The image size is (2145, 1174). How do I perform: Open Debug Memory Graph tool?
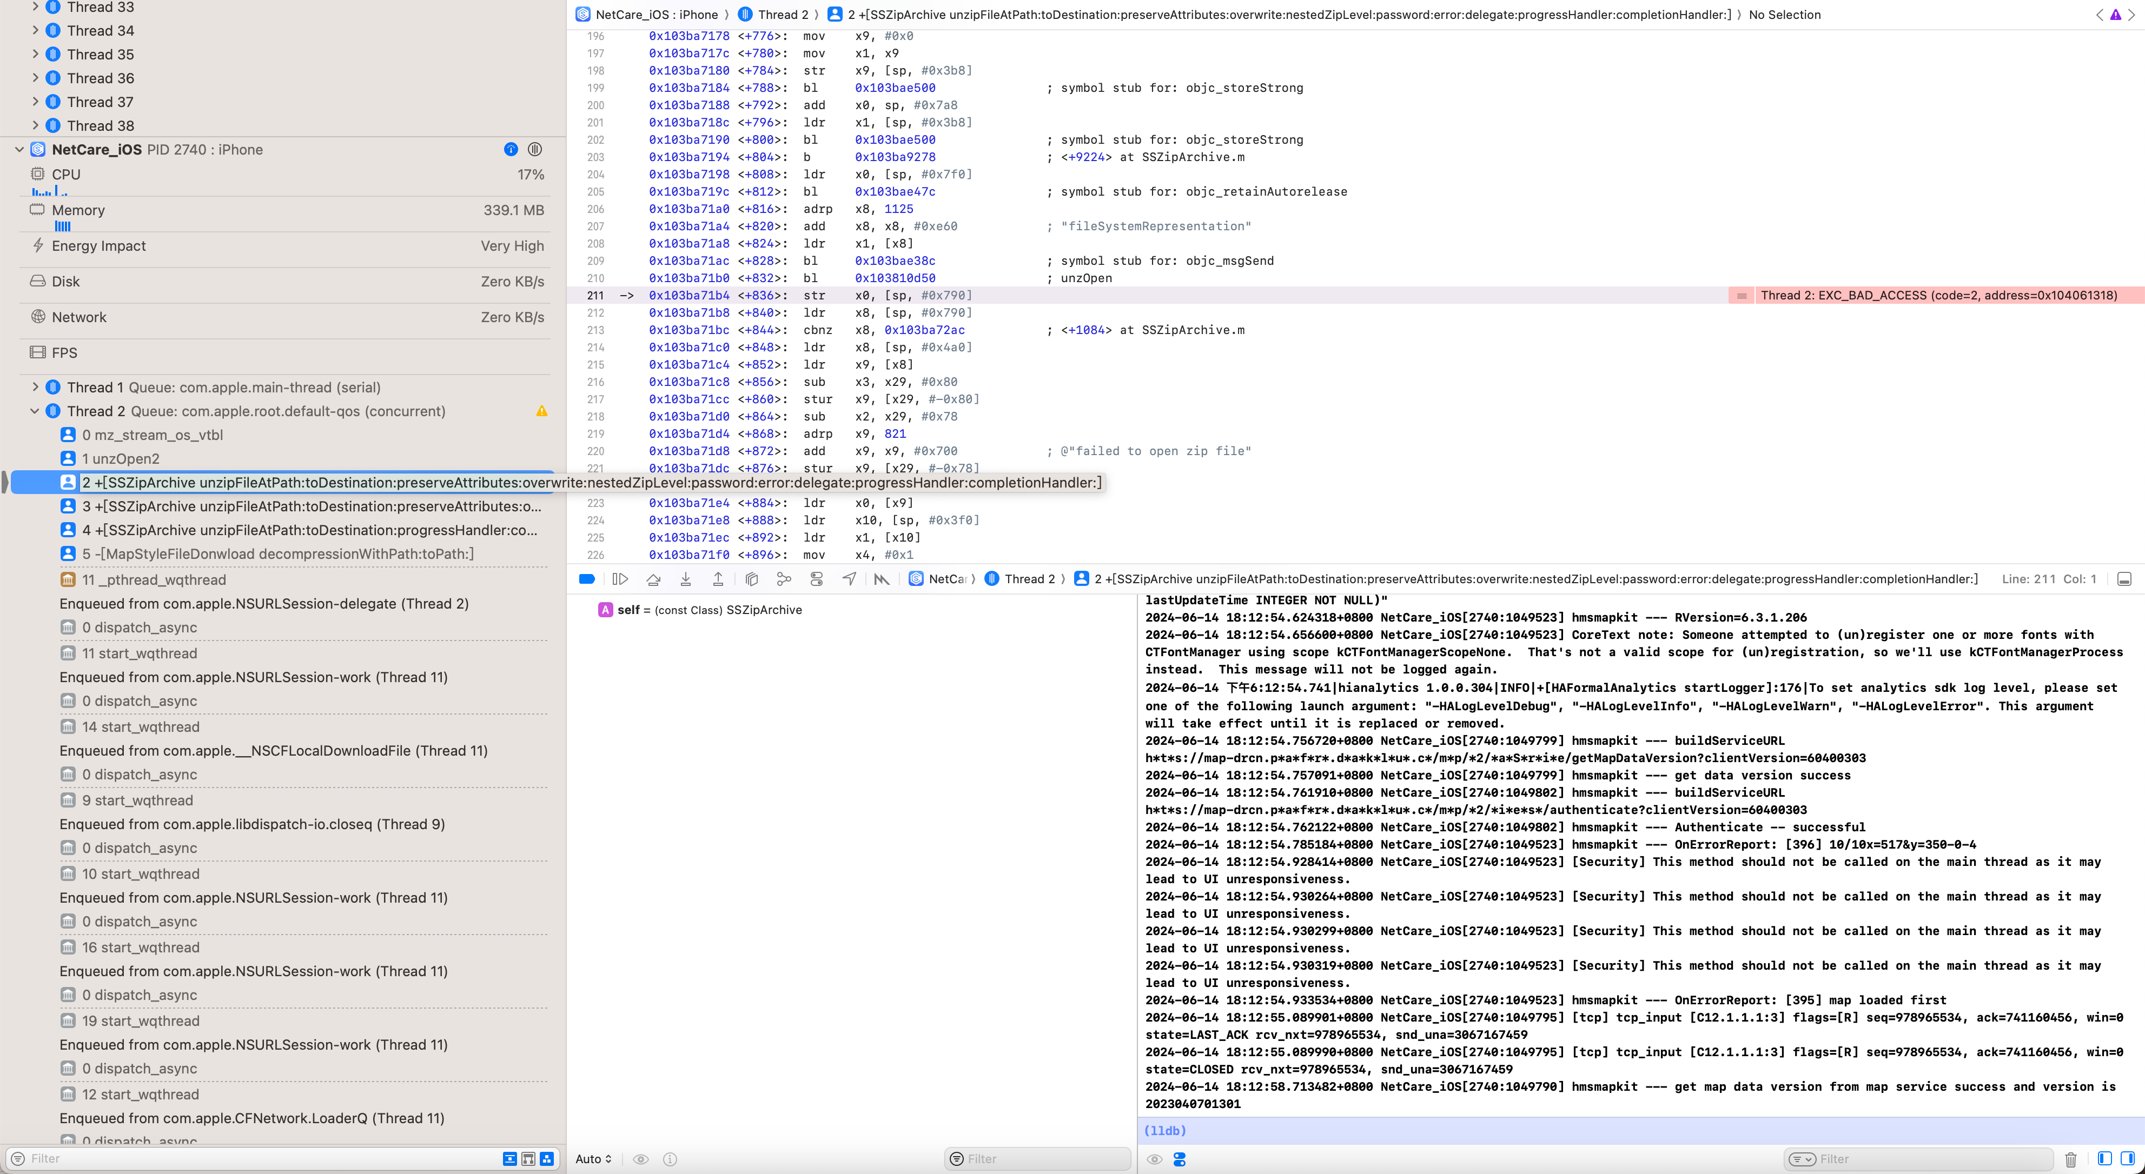(784, 579)
